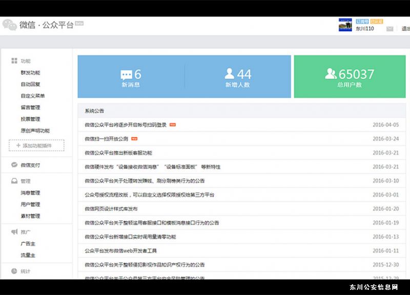
Task: Click the 新增人数 person icon
Action: (x=230, y=74)
